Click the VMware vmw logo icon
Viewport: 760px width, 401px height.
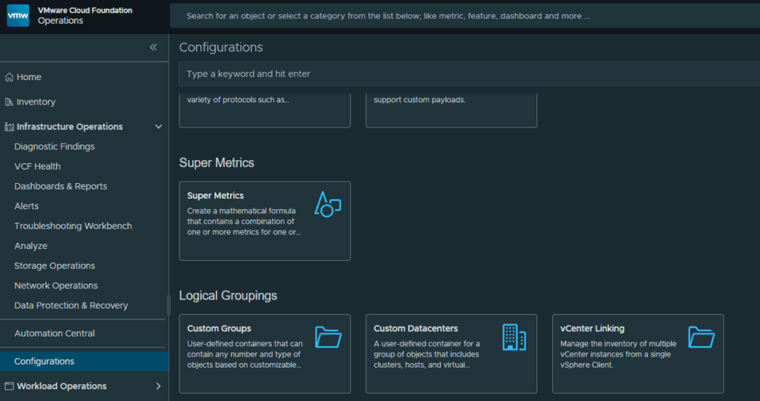pos(18,16)
